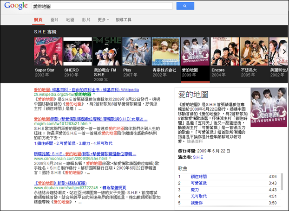Screen dimensions: 289x211
Task: Click the SHERO album title
Action: click(72, 70)
